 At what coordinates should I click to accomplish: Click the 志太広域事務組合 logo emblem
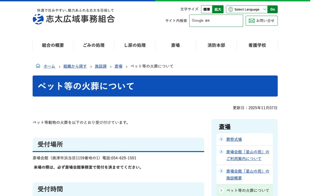click(38, 19)
